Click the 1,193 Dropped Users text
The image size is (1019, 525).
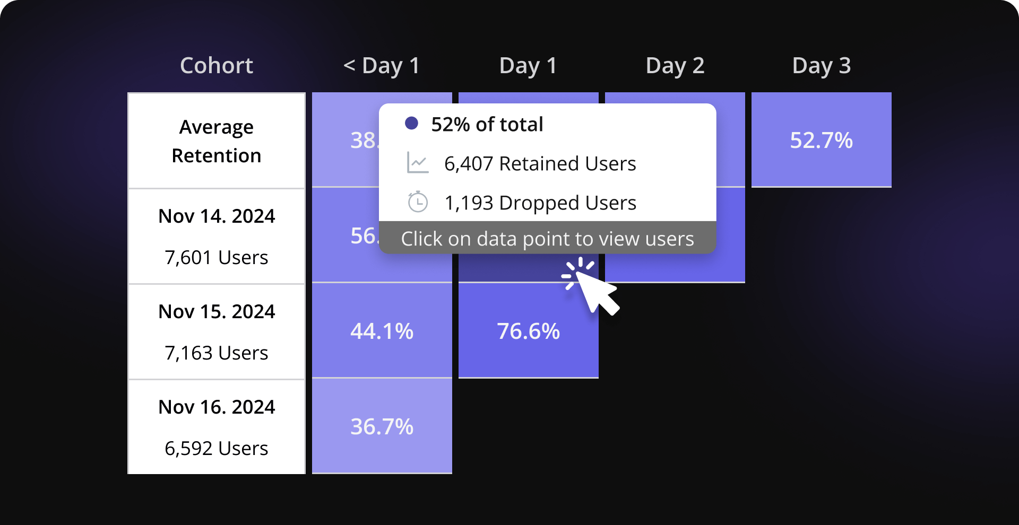click(x=540, y=203)
